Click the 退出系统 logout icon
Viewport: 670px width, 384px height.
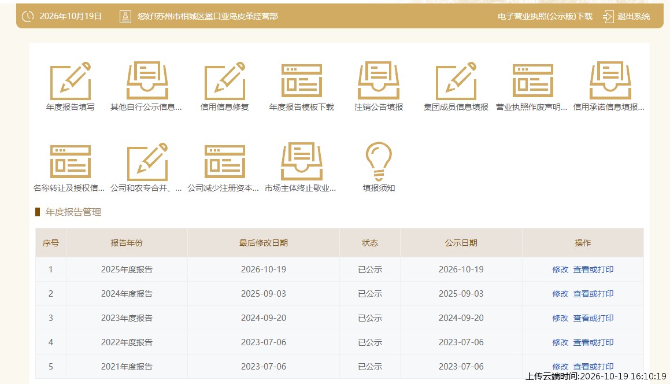608,17
